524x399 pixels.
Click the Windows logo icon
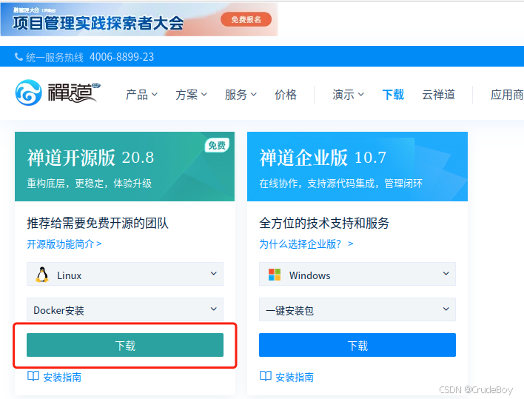(x=275, y=275)
